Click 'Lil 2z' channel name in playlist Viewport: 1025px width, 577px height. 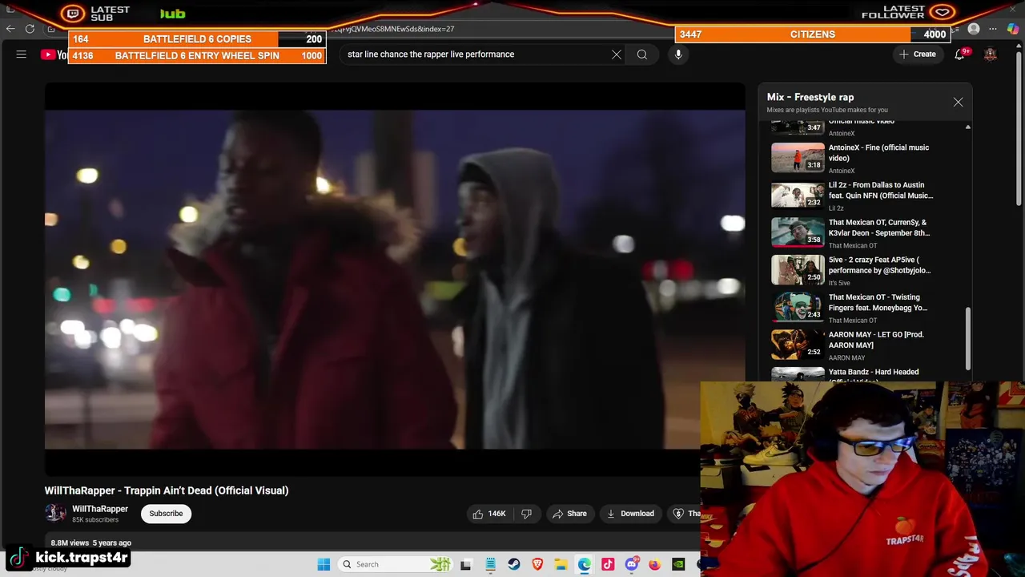click(836, 208)
